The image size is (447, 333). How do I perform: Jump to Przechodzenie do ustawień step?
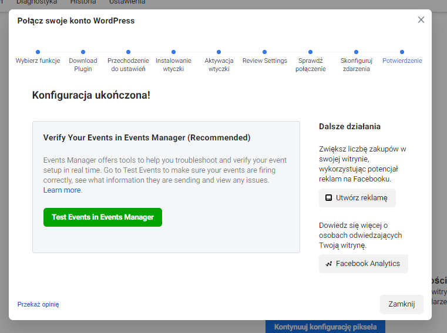coord(128,52)
